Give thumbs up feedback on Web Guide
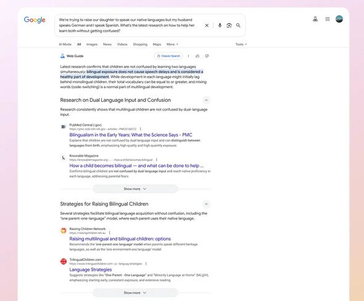The height and width of the screenshot is (301, 364). click(197, 56)
